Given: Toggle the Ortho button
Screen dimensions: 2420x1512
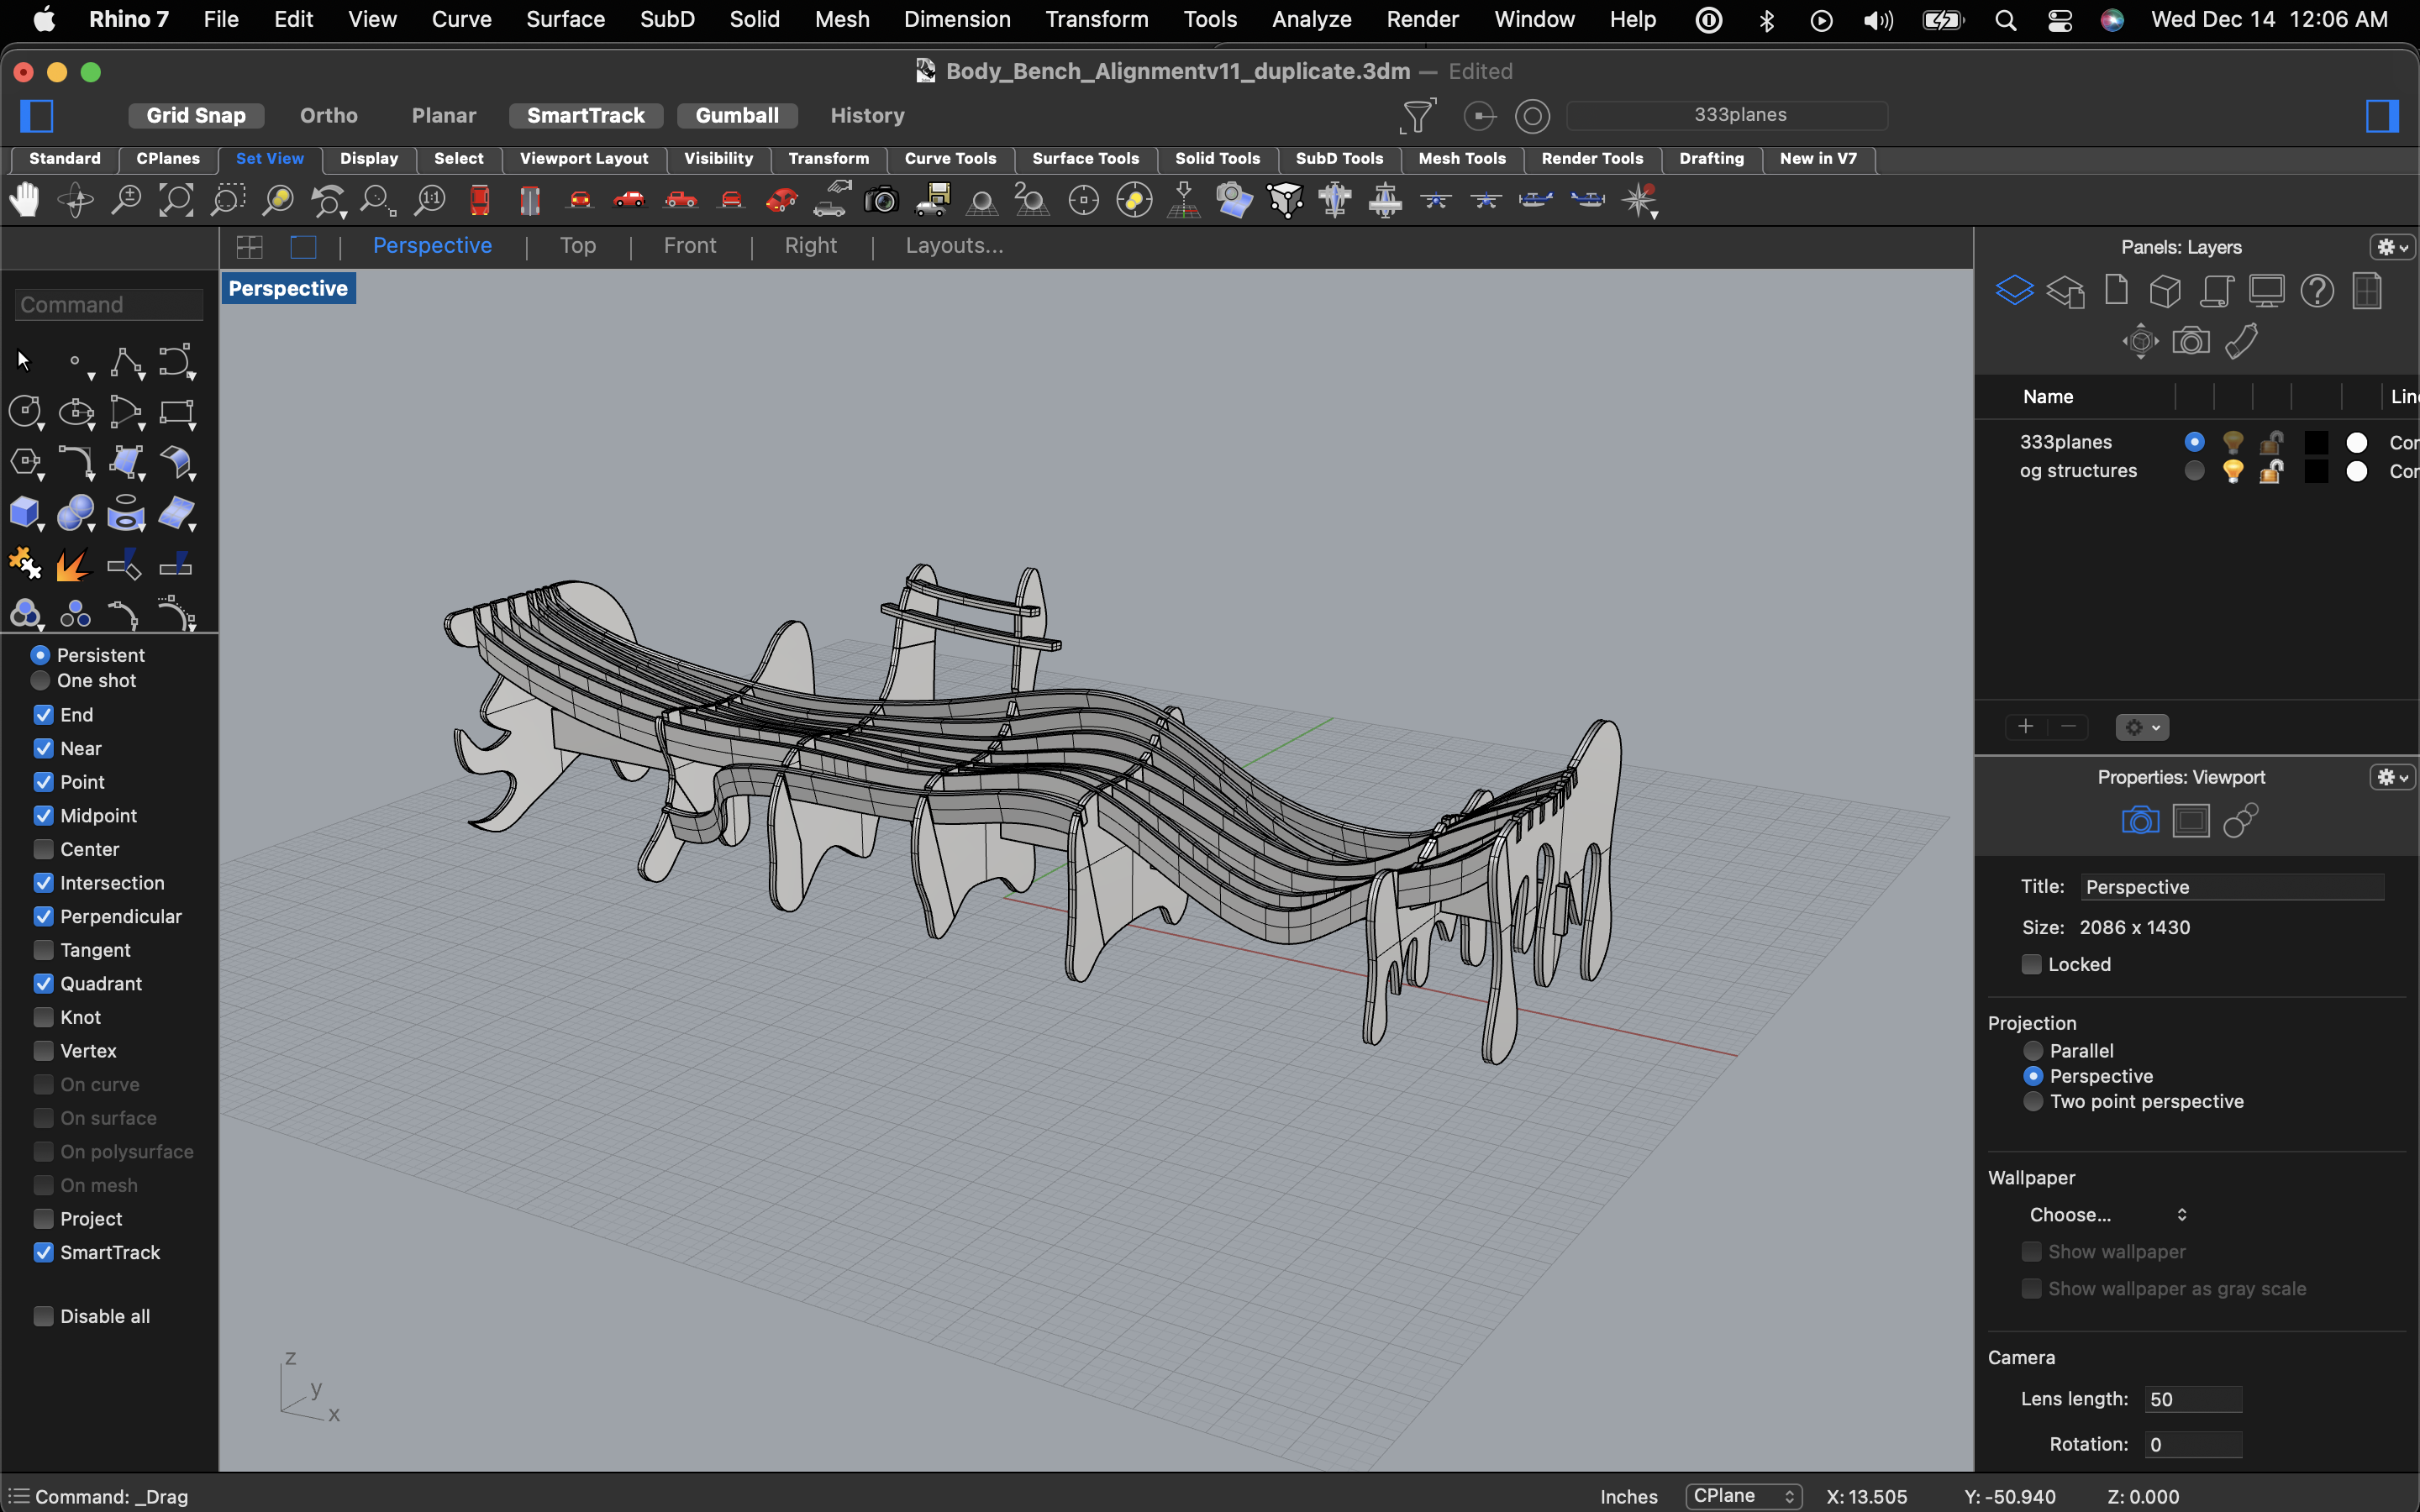Looking at the screenshot, I should click(x=328, y=116).
